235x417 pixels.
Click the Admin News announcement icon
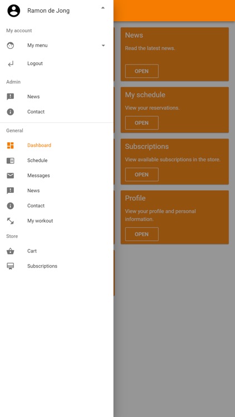click(11, 97)
